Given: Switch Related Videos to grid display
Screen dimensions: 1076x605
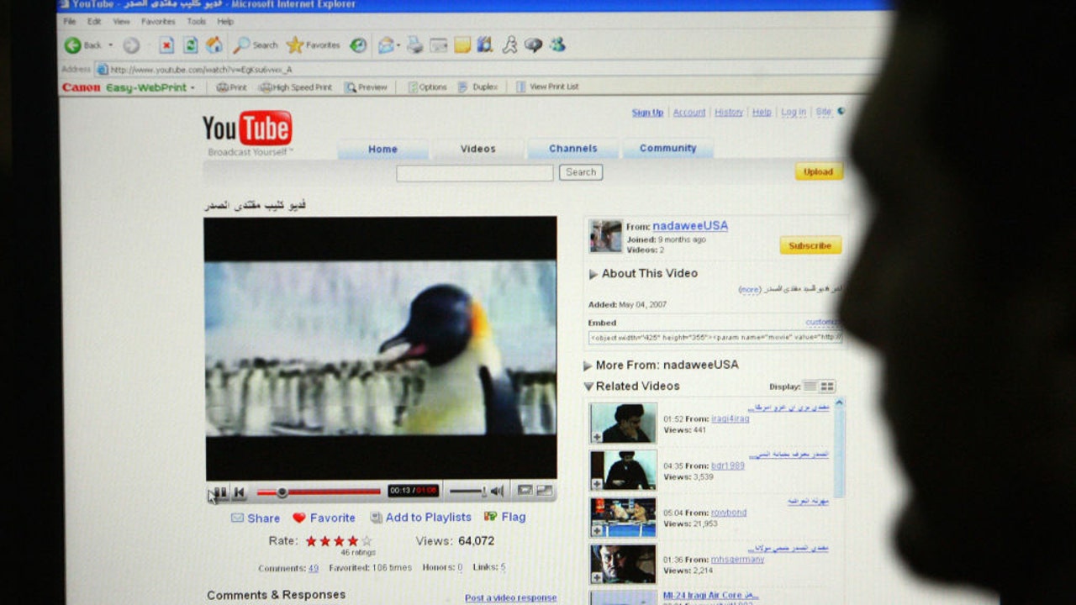Looking at the screenshot, I should (828, 387).
